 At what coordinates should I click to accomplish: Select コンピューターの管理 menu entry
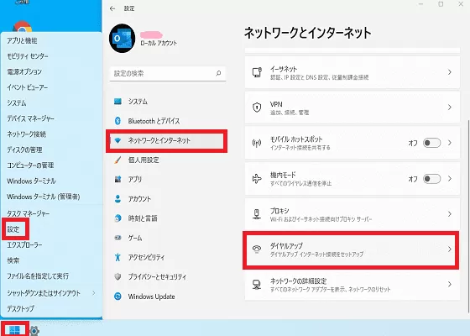(x=30, y=165)
